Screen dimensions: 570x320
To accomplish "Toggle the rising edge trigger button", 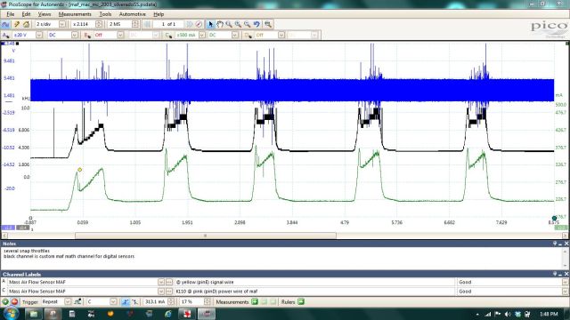I will point(125,302).
